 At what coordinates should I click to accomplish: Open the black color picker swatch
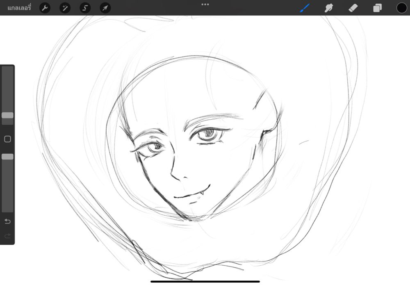[x=402, y=8]
